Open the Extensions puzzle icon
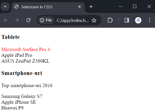 [x=110, y=20]
